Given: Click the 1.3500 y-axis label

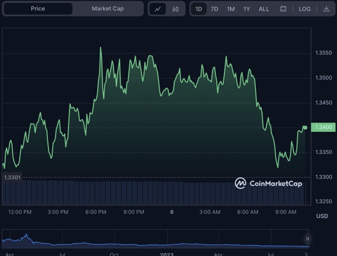Looking at the screenshot, I should pyautogui.click(x=323, y=78).
